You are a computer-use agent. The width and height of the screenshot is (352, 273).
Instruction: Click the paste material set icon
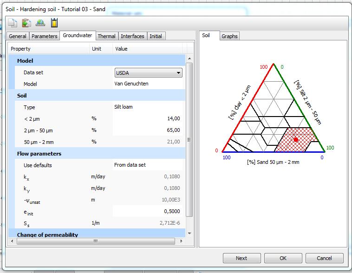click(x=26, y=23)
